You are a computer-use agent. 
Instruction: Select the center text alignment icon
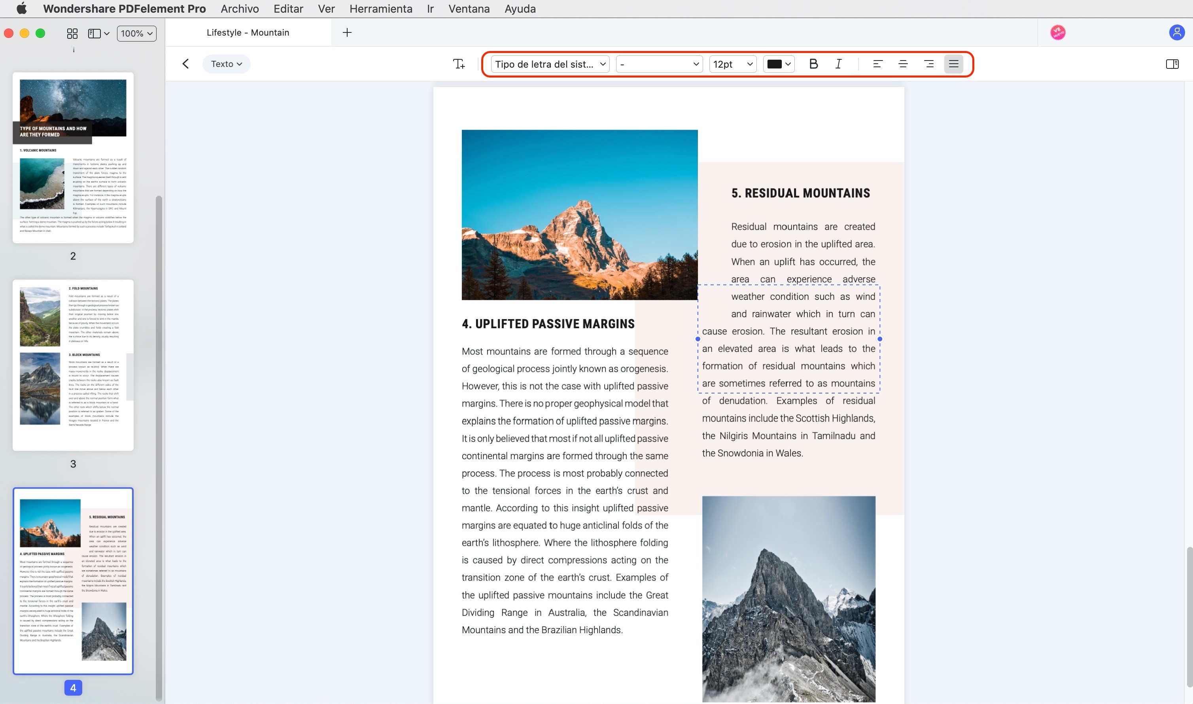pos(902,64)
